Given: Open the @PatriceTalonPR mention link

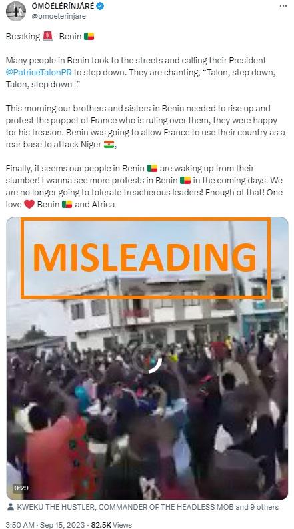Looking at the screenshot, I should pyautogui.click(x=39, y=73).
